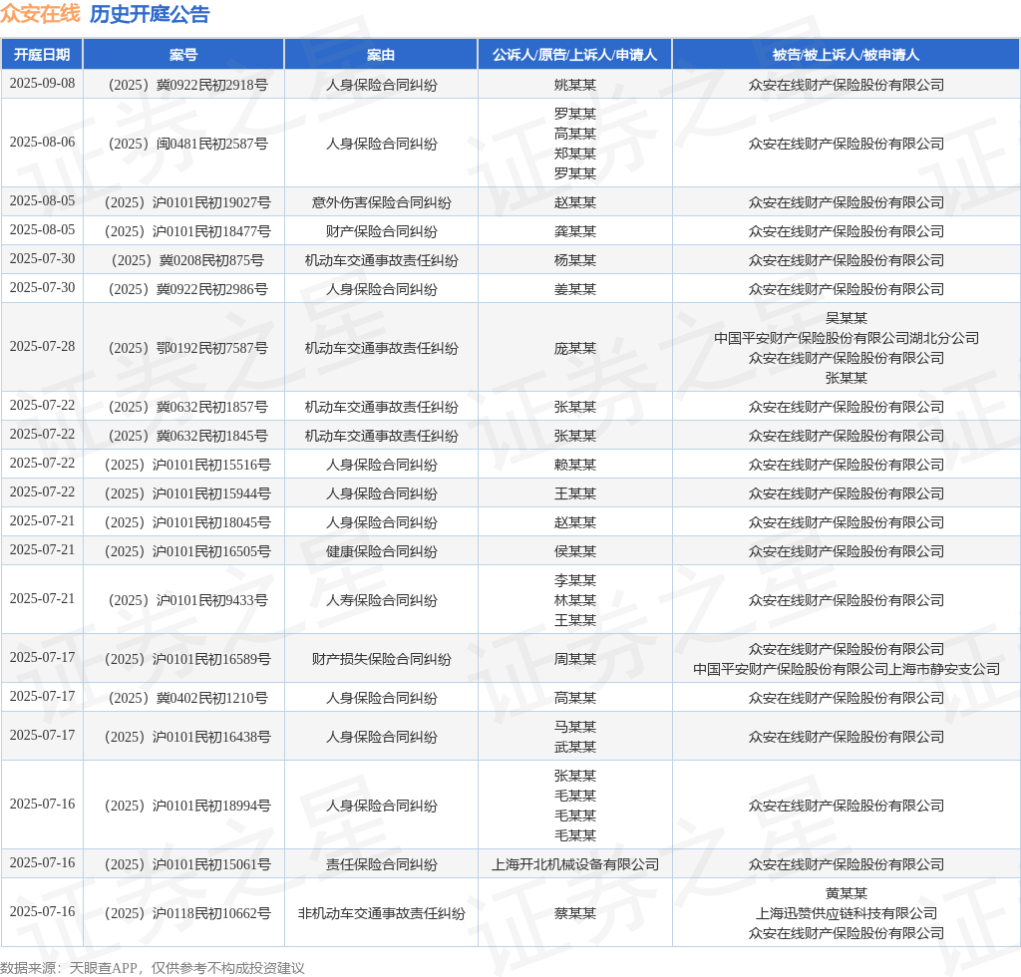Select case number 沪0101民初15944号
Screen dimensions: 1021x977
187,493
